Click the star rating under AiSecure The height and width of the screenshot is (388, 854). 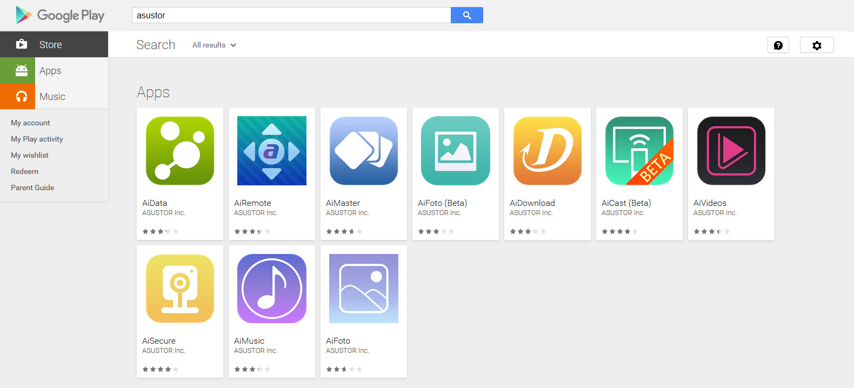click(x=161, y=369)
